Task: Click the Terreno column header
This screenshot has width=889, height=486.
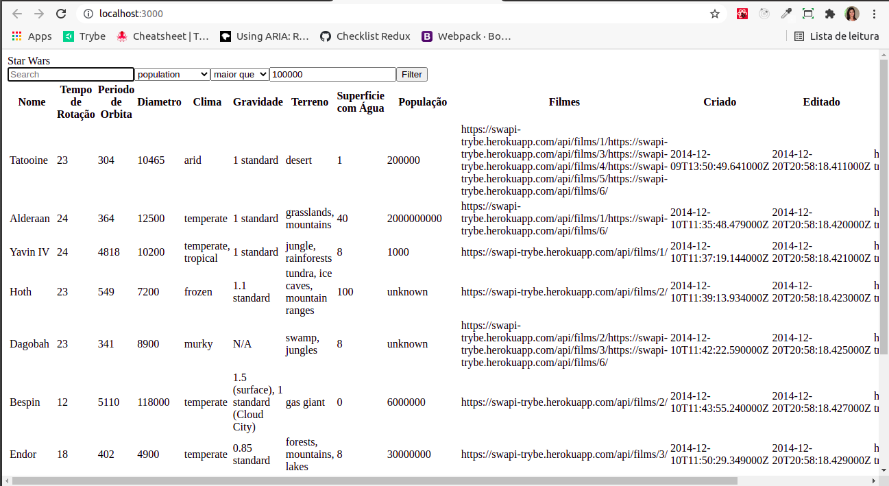Action: point(310,102)
